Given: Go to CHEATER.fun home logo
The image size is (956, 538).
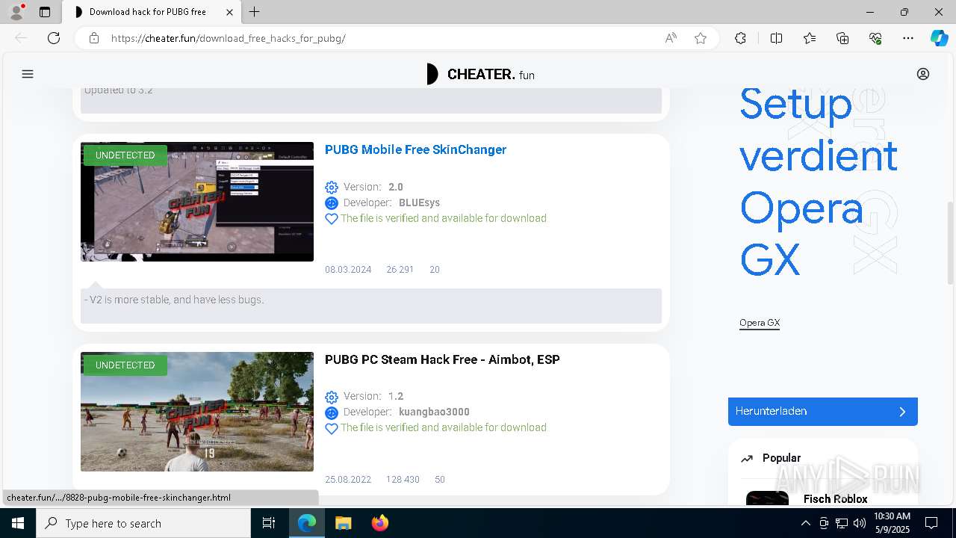Looking at the screenshot, I should 480,74.
